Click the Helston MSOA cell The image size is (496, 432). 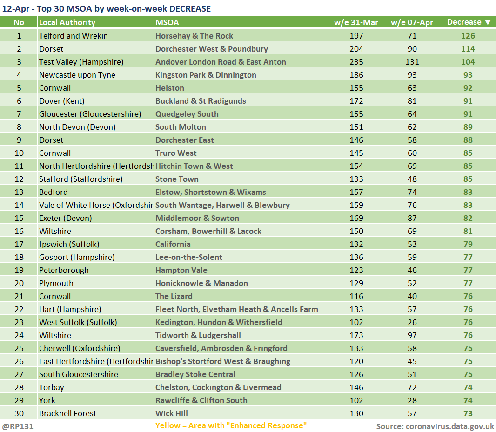[x=170, y=88]
